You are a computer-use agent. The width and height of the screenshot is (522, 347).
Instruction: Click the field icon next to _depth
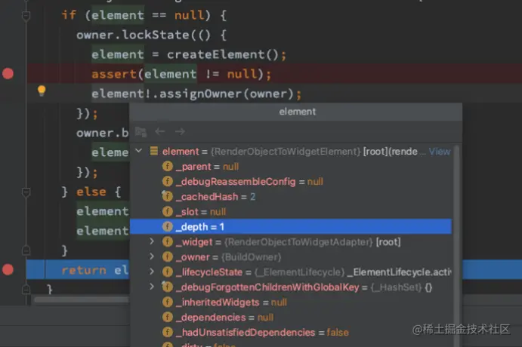pyautogui.click(x=168, y=226)
